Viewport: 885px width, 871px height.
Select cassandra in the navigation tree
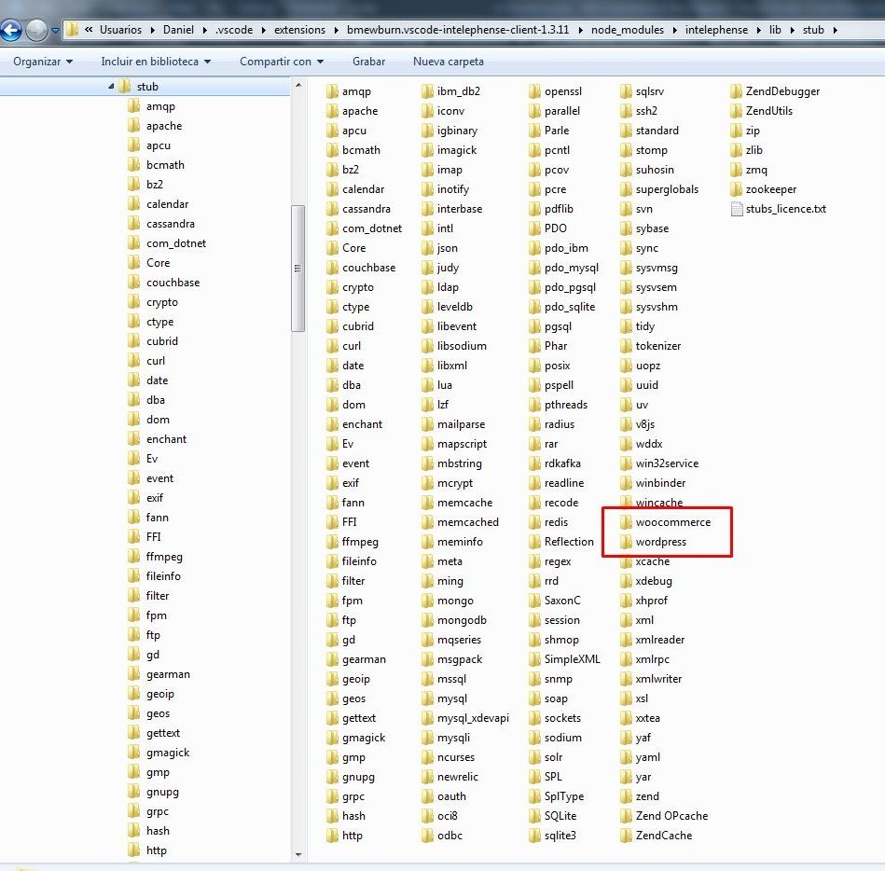(x=171, y=224)
